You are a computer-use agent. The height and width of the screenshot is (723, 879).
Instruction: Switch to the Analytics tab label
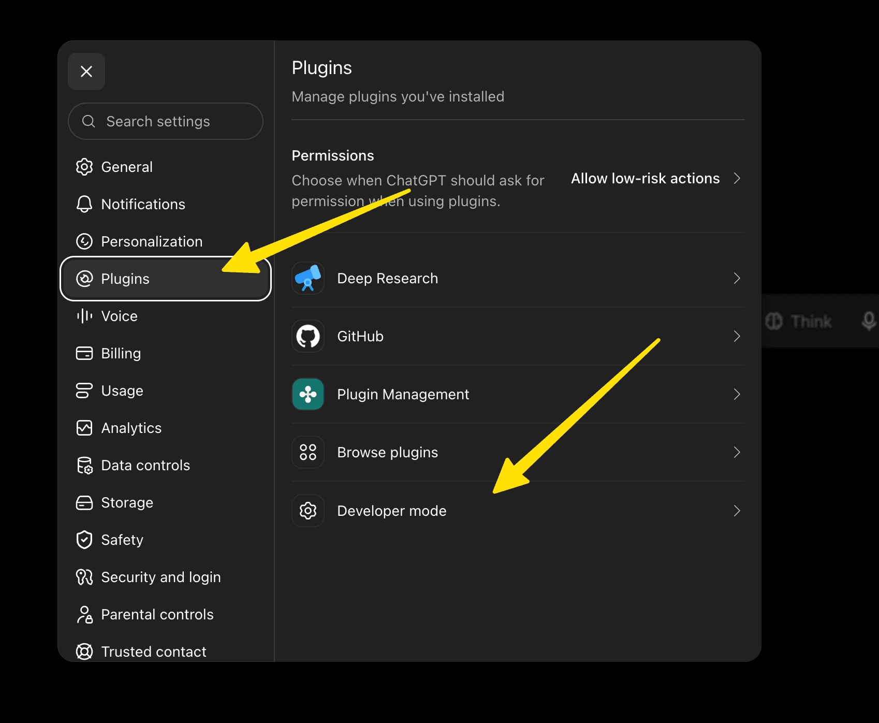click(x=131, y=428)
